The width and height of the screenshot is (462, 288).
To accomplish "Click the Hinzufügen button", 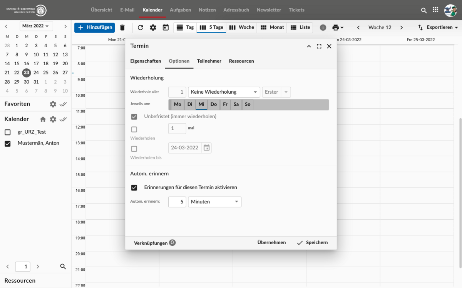I will tap(94, 27).
